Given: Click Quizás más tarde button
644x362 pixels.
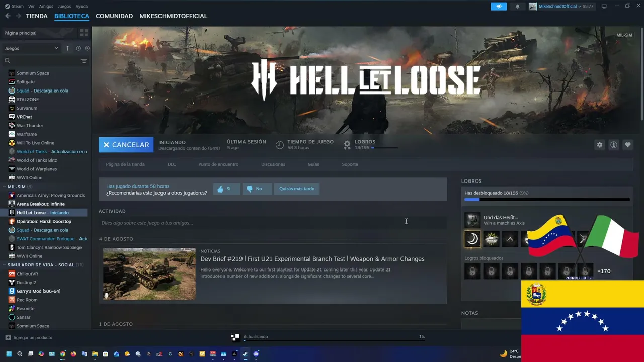Looking at the screenshot, I should tap(297, 189).
